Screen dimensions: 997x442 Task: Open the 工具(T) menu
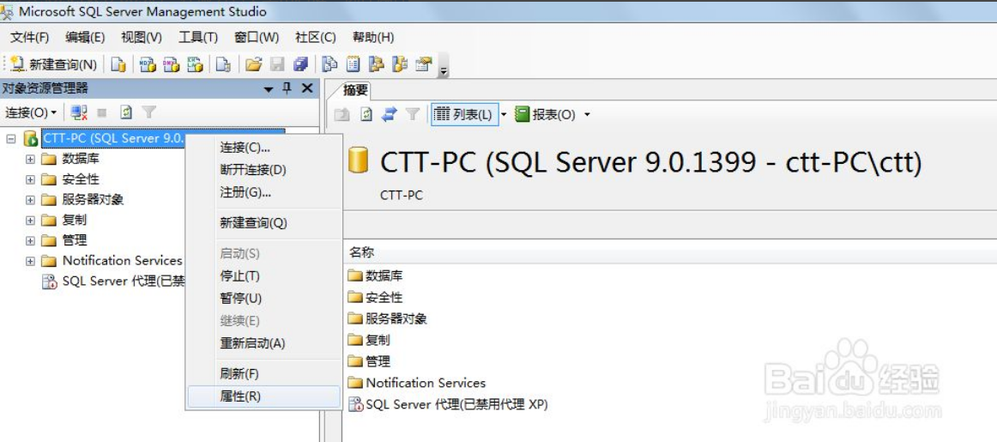197,38
